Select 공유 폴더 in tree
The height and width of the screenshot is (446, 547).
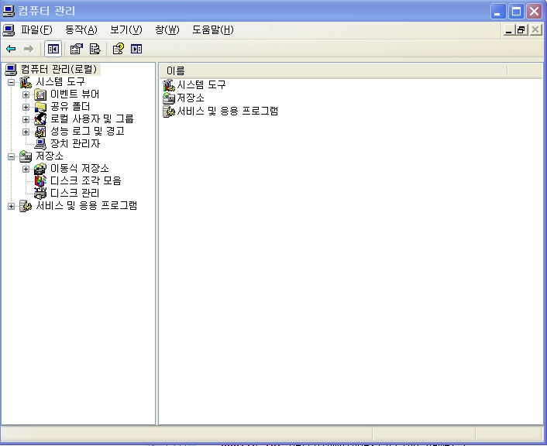click(x=71, y=106)
